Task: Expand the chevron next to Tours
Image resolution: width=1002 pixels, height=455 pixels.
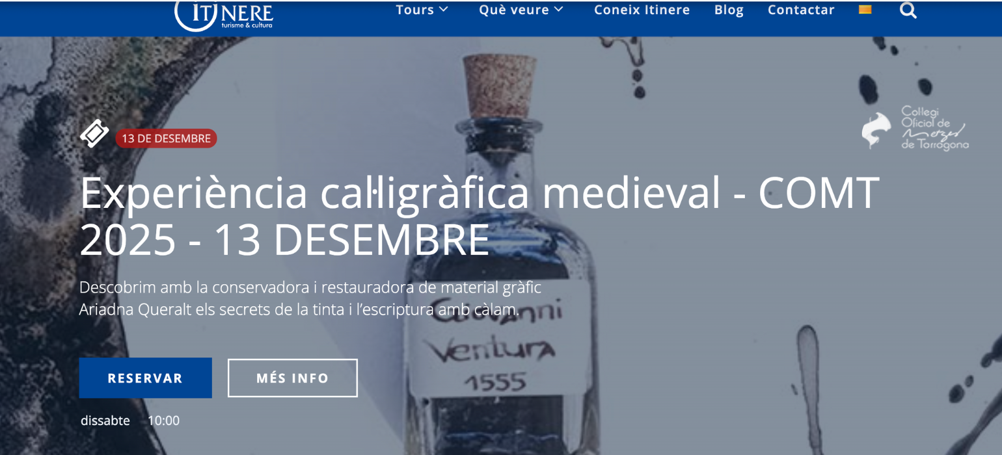Action: (444, 10)
